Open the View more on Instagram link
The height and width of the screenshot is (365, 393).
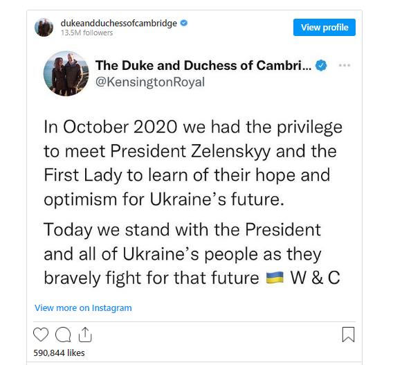coord(83,308)
